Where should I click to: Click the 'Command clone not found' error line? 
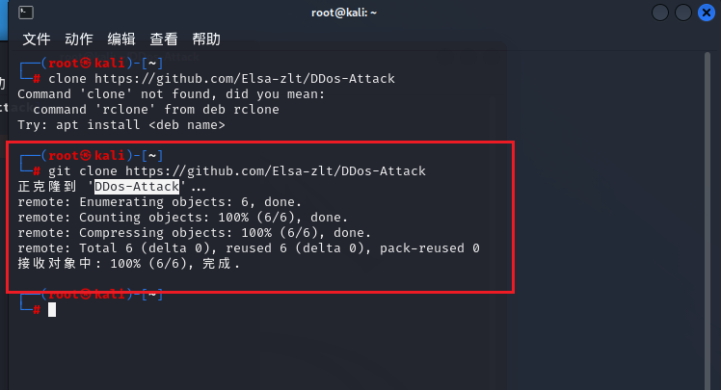click(171, 94)
